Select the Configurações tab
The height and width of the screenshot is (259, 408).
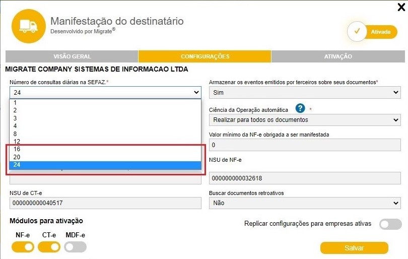pos(205,56)
